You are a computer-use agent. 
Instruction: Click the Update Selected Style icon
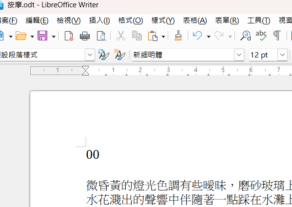tap(103, 55)
